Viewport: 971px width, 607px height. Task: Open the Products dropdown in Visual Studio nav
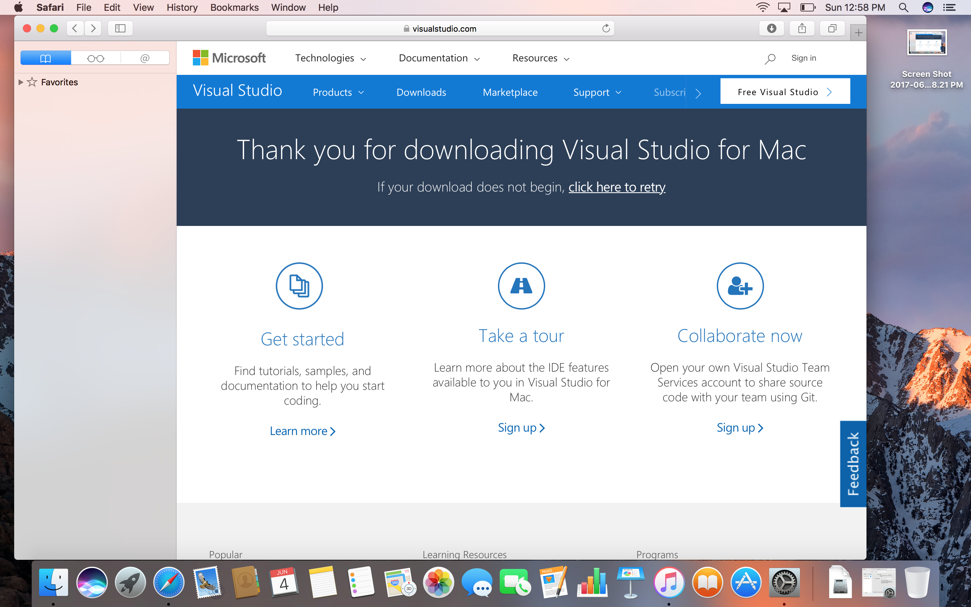coord(339,92)
